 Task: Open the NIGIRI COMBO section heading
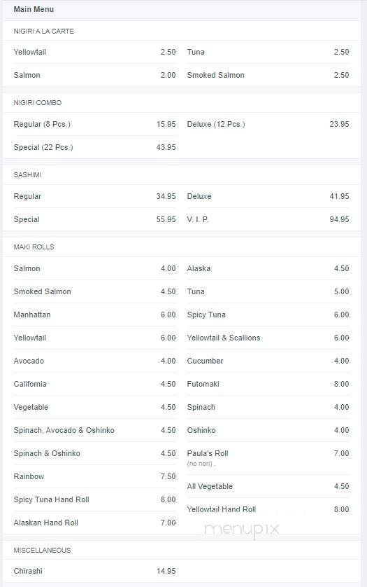37,103
